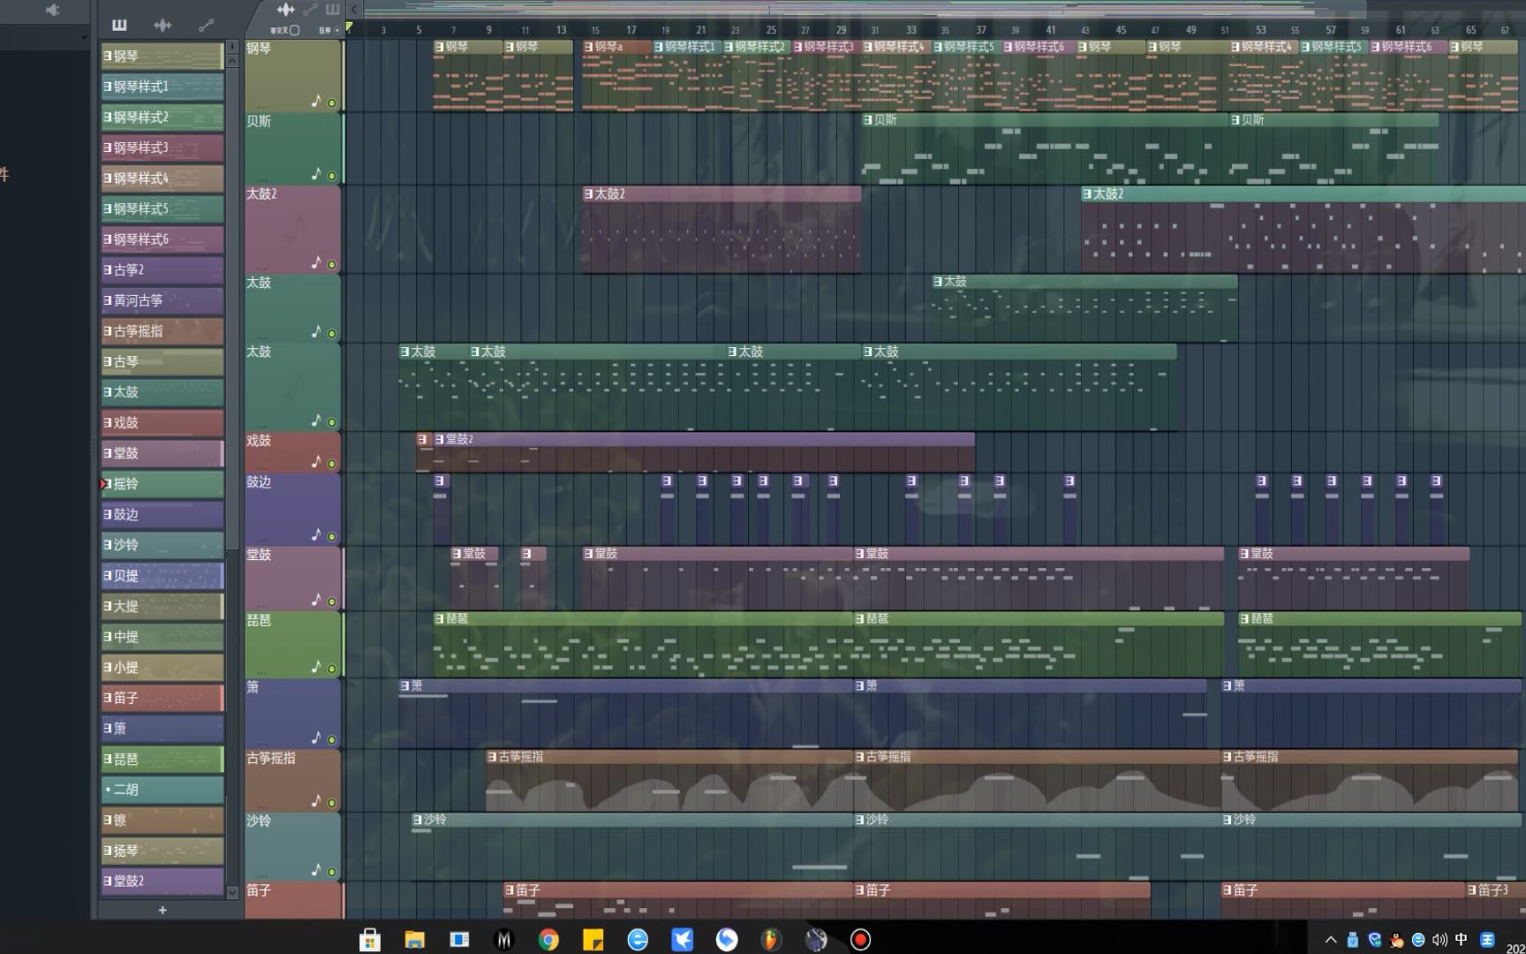The image size is (1526, 954).
Task: Mute the 琵琶 track
Action: click(332, 669)
